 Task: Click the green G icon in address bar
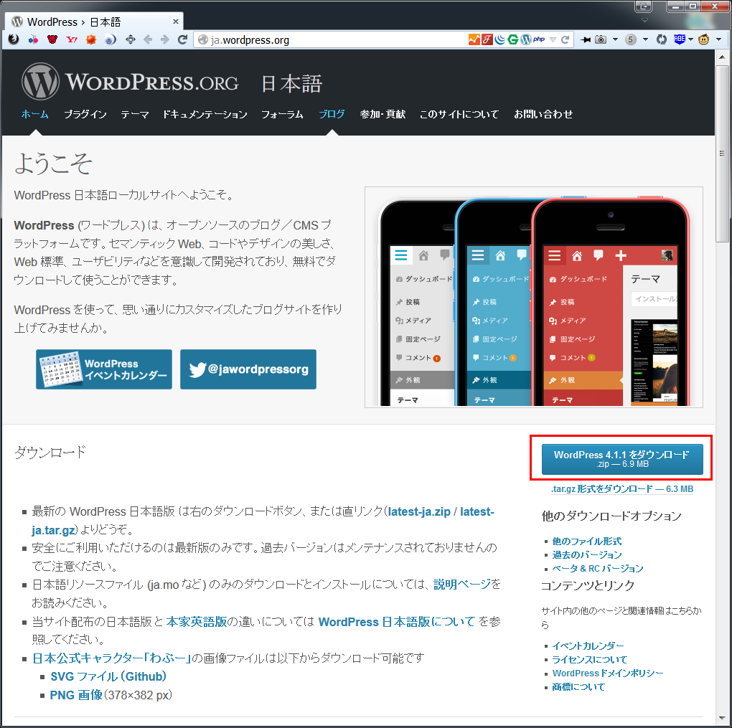tap(513, 39)
